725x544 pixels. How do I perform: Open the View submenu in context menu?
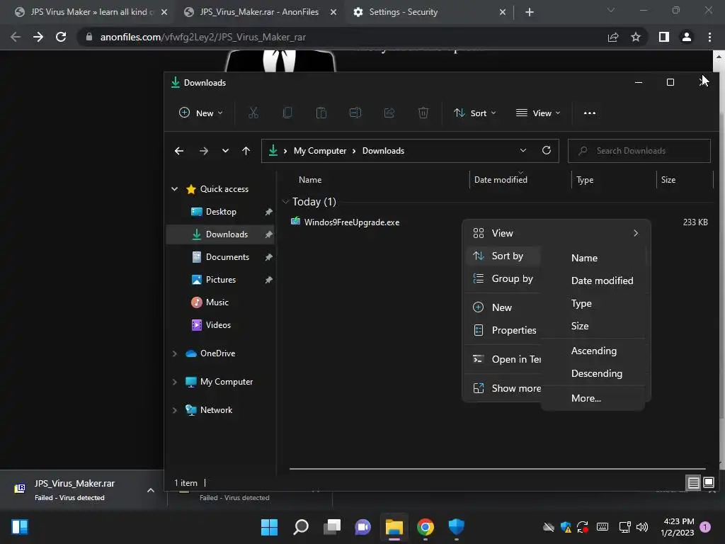[556, 233]
